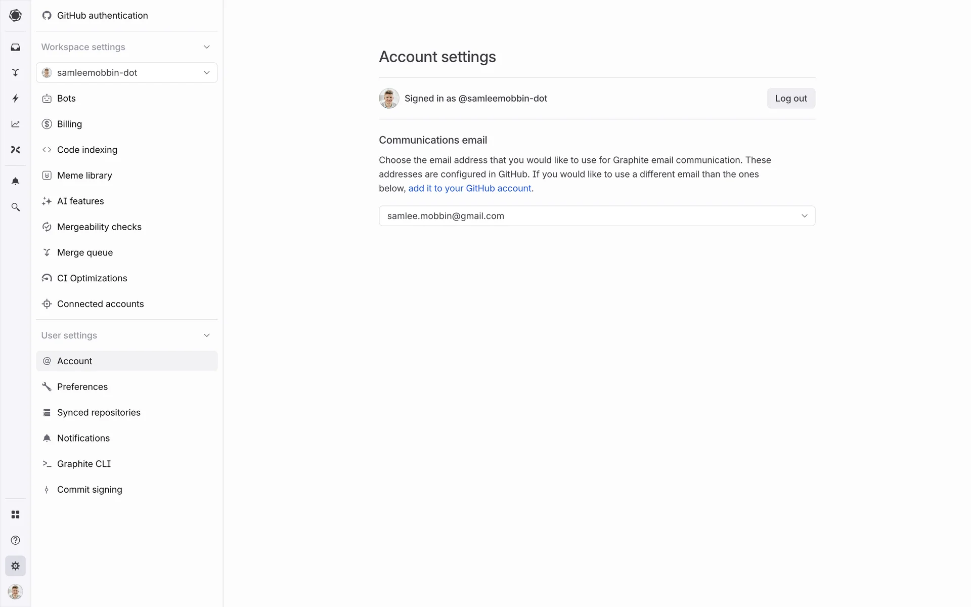The height and width of the screenshot is (607, 971).
Task: Open the samleemobbin-dot workspace dropdown
Action: click(x=126, y=73)
